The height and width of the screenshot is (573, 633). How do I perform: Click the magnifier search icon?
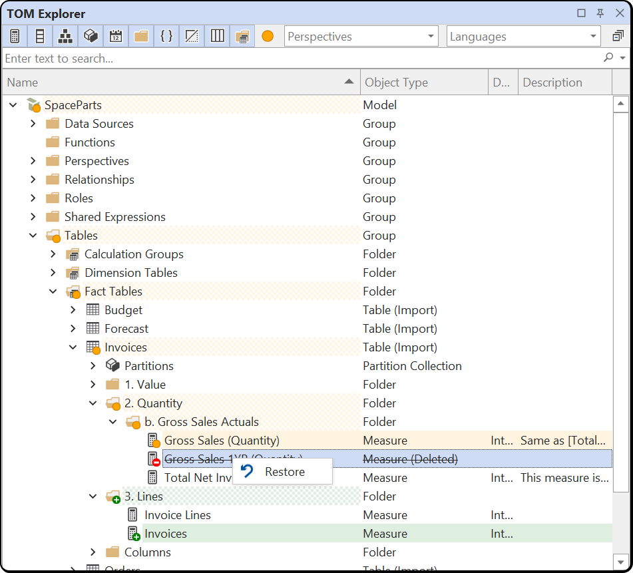pos(608,58)
